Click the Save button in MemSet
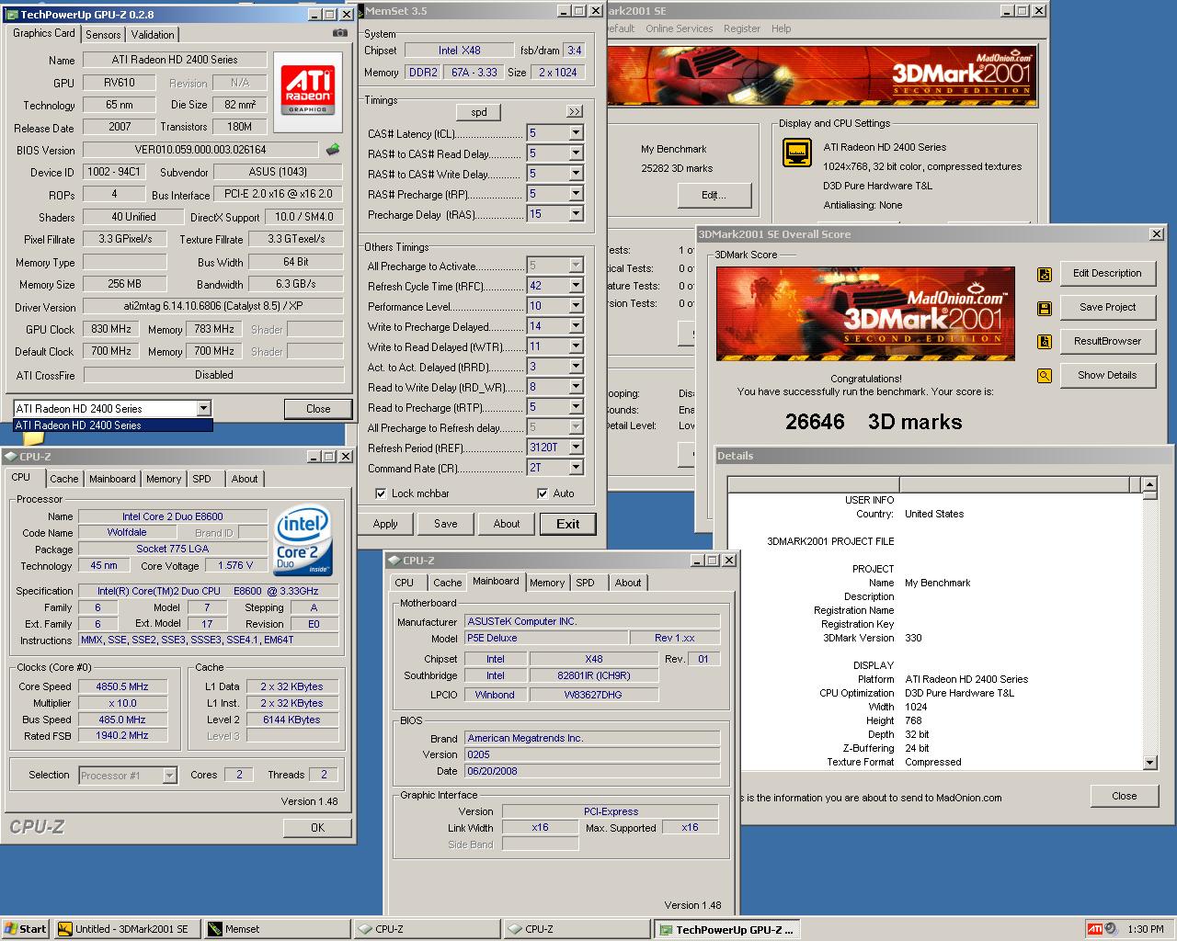This screenshot has width=1177, height=941. pos(446,524)
